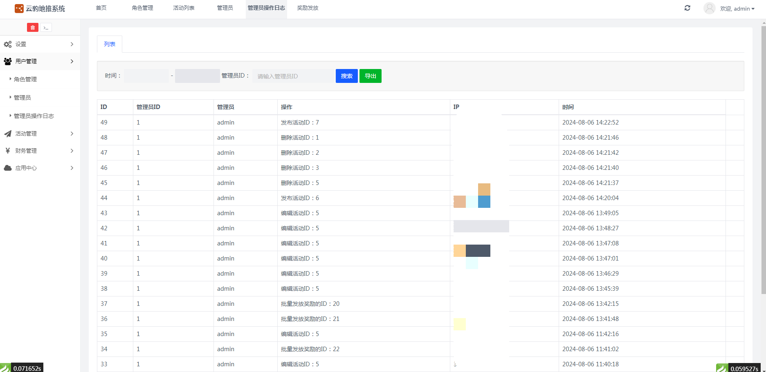Click the 设置 gear icon in sidebar
This screenshot has height=372, width=766.
[8, 44]
